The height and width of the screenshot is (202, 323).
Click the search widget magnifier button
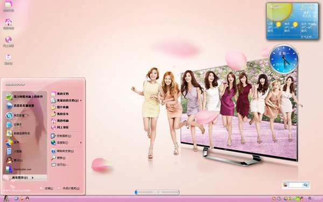(306, 185)
